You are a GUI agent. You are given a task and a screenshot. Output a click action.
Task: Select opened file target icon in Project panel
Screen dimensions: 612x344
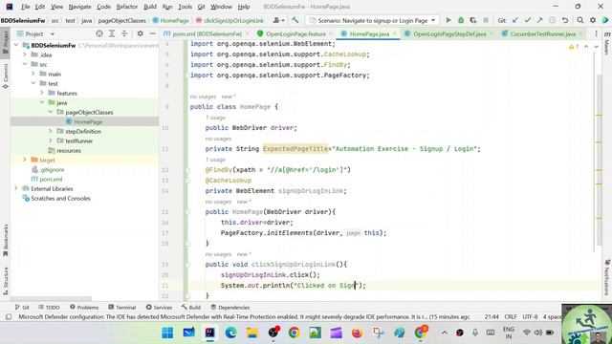coord(99,34)
